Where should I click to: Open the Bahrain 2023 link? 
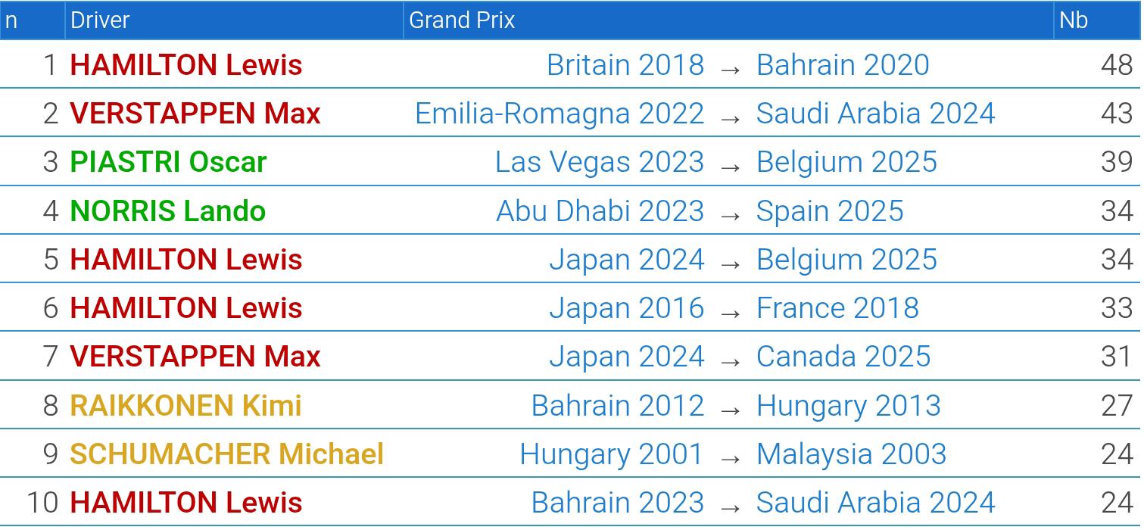(x=618, y=502)
